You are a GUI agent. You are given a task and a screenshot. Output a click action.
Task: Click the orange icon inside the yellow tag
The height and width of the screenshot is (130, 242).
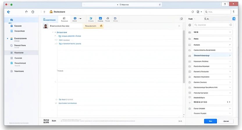pyautogui.click(x=101, y=26)
